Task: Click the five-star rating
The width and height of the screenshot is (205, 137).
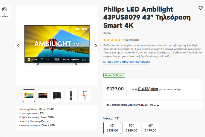Action: [x=112, y=40]
